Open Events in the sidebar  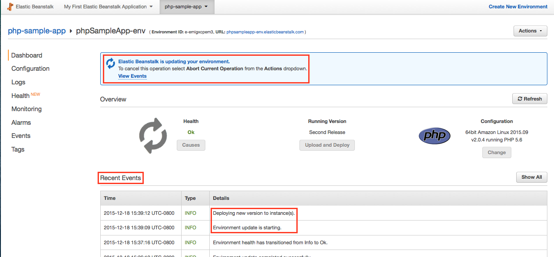tap(21, 136)
